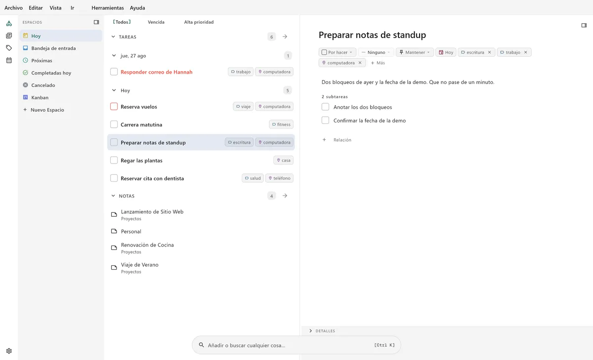This screenshot has height=360, width=593.
Task: Click the fitness tag on Carrera matutina
Action: point(281,124)
